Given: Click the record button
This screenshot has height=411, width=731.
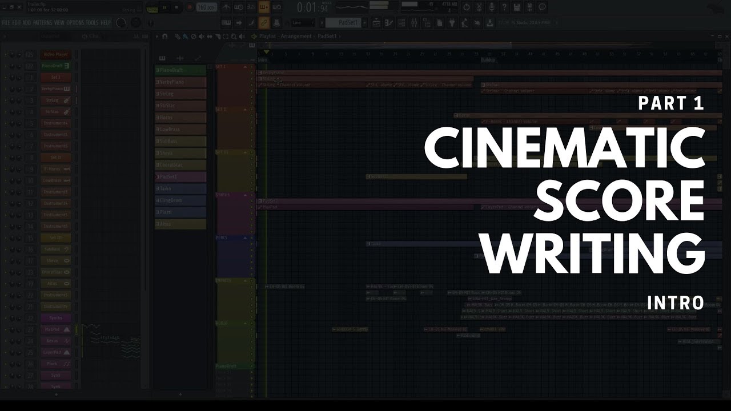Looking at the screenshot, I should pyautogui.click(x=189, y=7).
